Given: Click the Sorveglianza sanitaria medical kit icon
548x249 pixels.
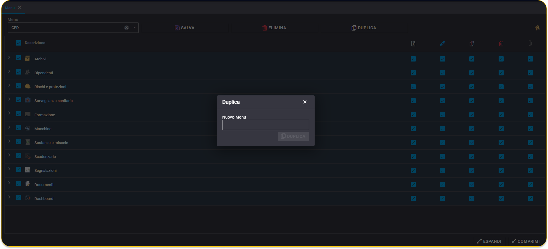Looking at the screenshot, I should point(28,100).
